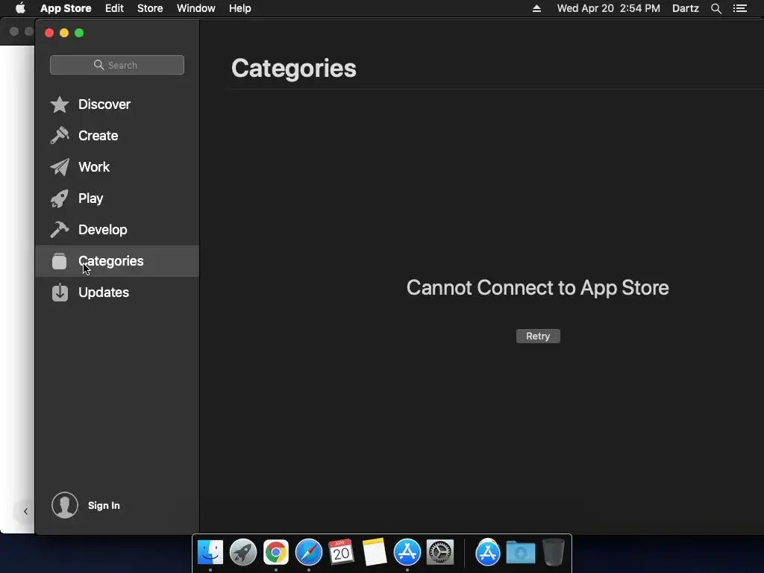Open the Edit menu

click(114, 8)
